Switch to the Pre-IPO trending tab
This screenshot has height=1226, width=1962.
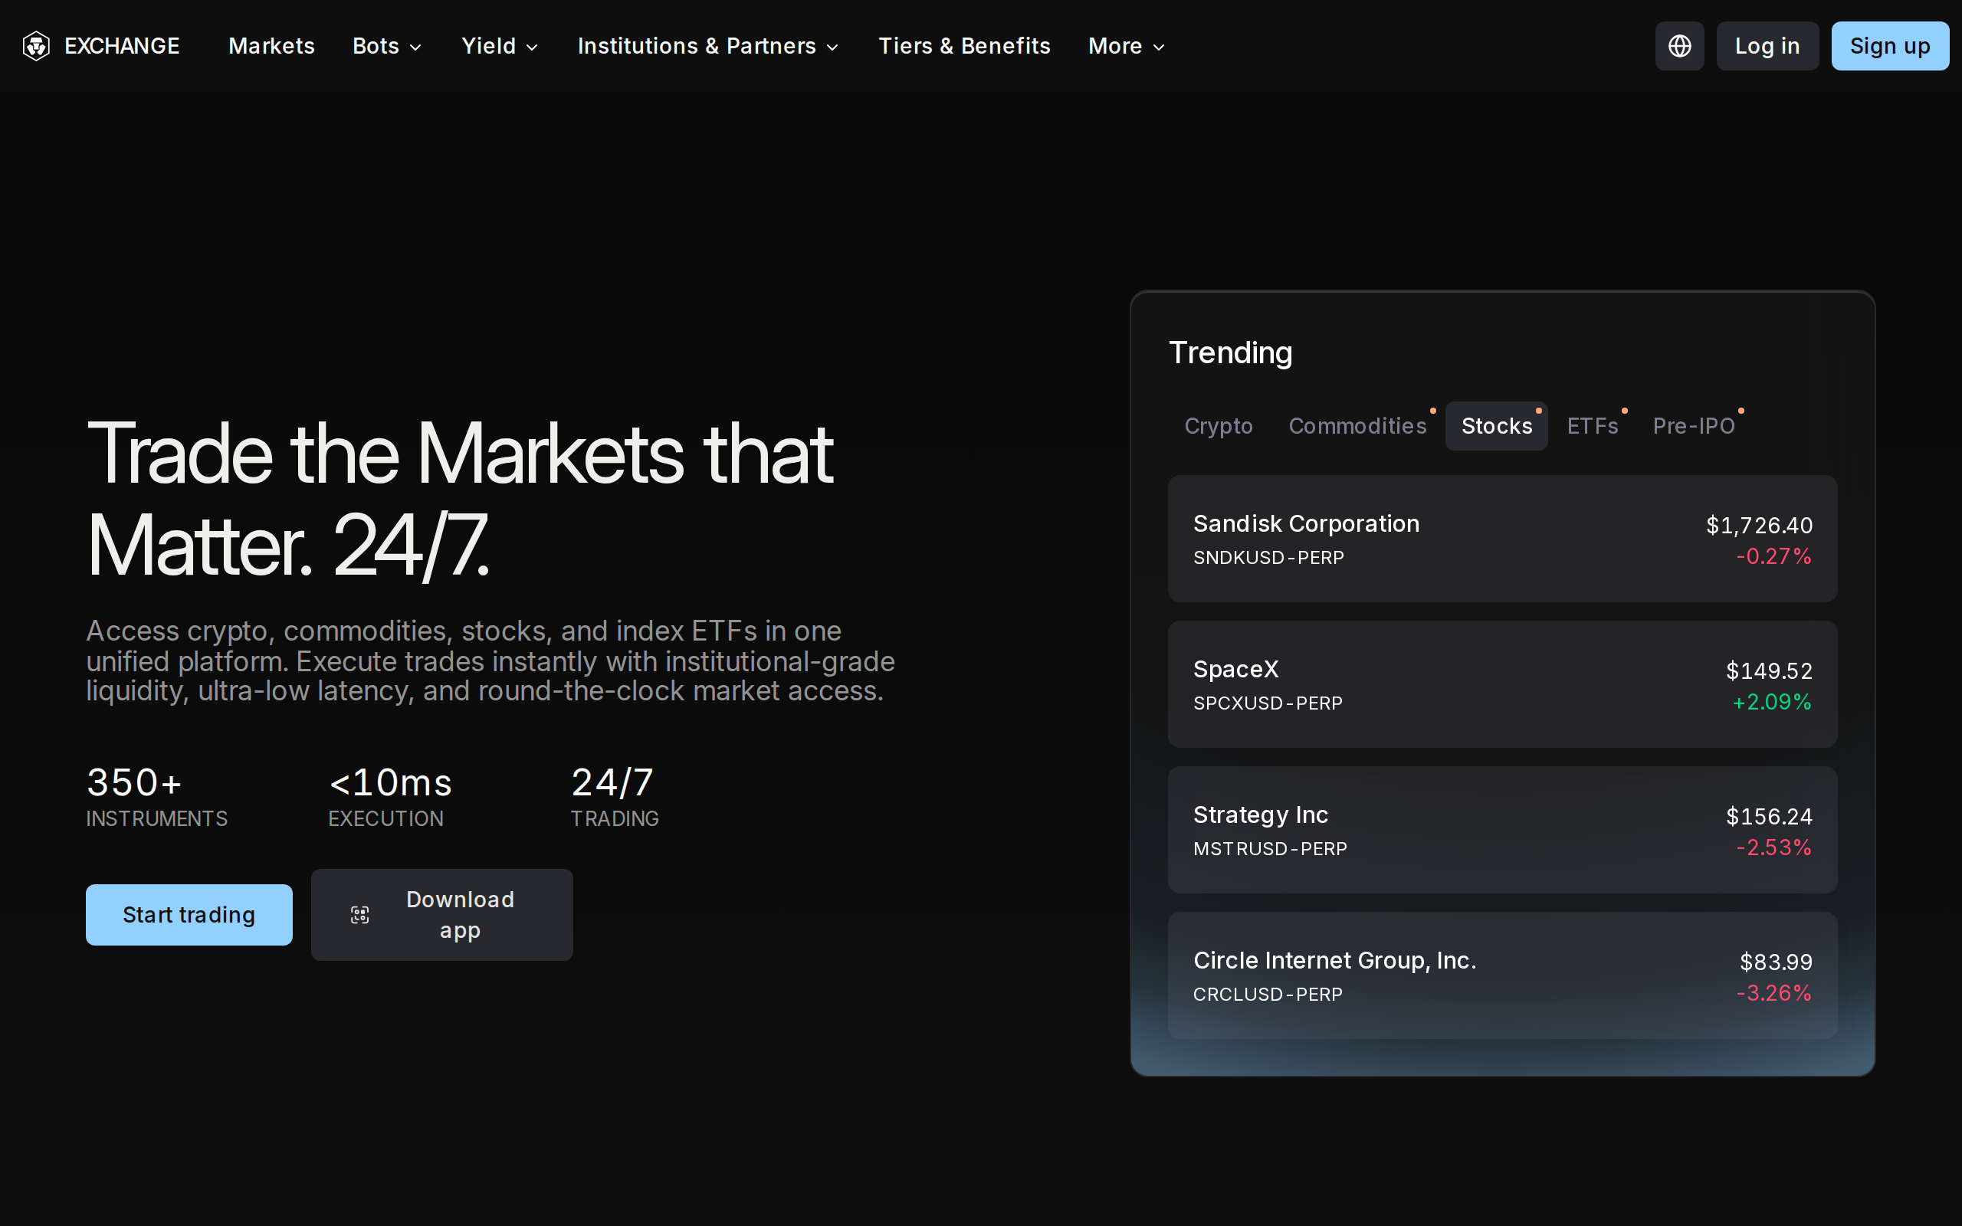click(1694, 426)
